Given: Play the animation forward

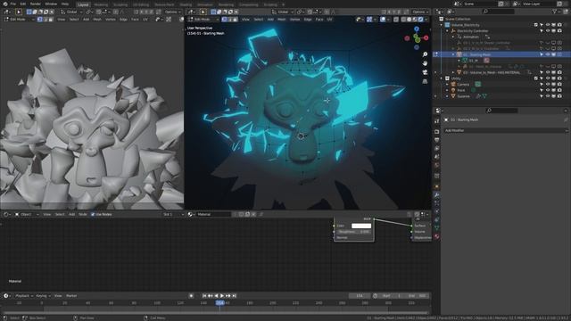Looking at the screenshot, I should point(222,296).
